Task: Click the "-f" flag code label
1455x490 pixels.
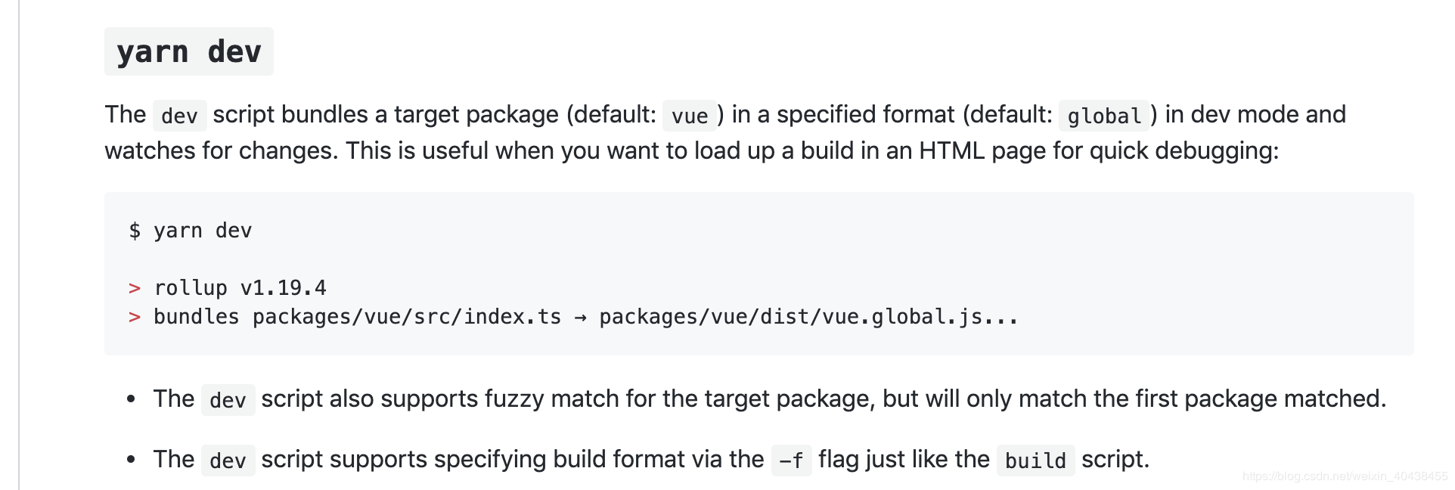Action: click(791, 461)
